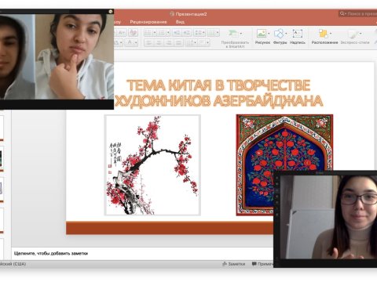The image size is (377, 282).
Task: Apply numbered list formatting
Action: click(162, 33)
